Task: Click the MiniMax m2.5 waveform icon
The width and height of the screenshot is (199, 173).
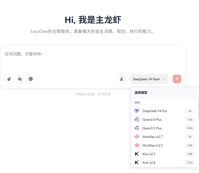Action: (137, 145)
